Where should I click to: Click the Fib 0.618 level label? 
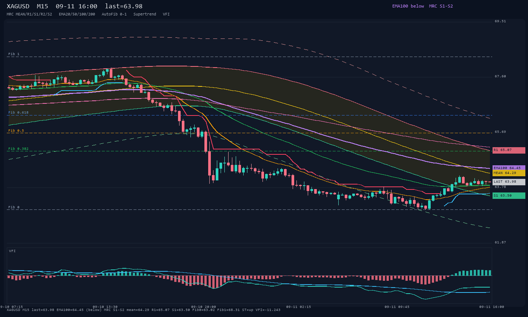pyautogui.click(x=18, y=112)
